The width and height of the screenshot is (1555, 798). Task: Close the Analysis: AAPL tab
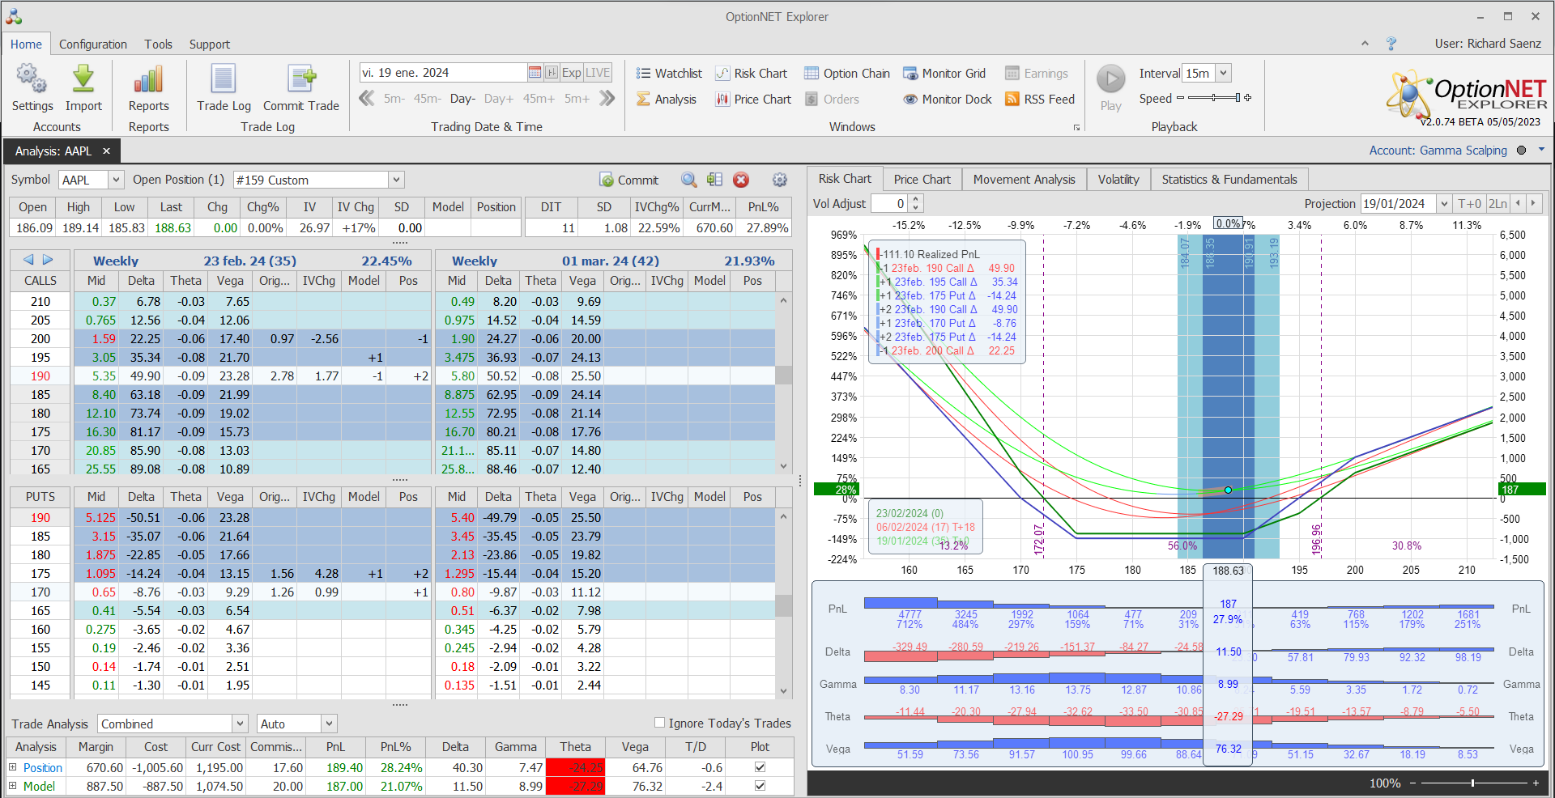click(106, 151)
